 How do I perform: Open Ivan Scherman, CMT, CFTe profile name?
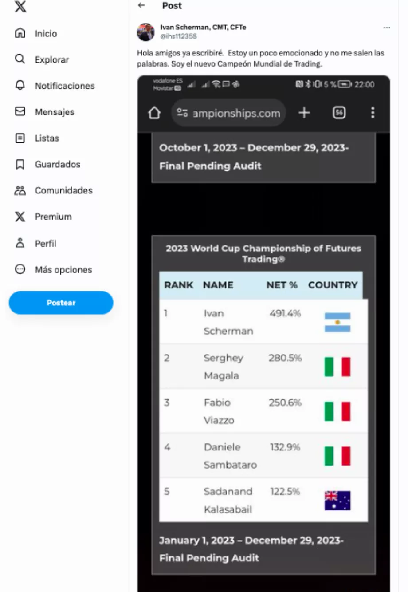(x=203, y=27)
